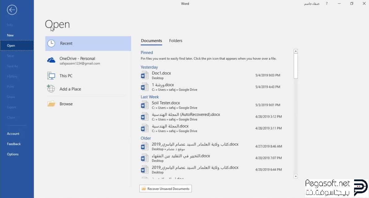This screenshot has width=369, height=198.
Task: Click the user account name in title bar
Action: pyautogui.click(x=312, y=4)
